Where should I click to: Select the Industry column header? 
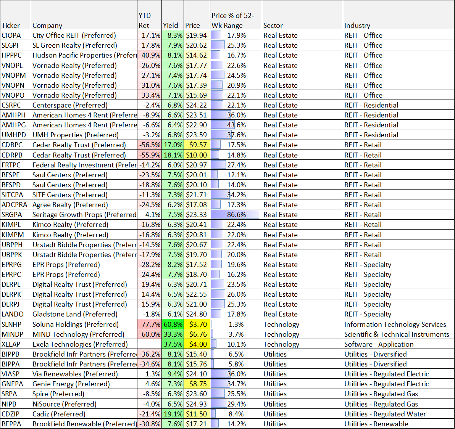pos(399,15)
